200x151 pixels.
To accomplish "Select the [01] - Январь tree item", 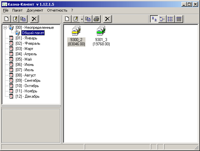I will (26, 38).
